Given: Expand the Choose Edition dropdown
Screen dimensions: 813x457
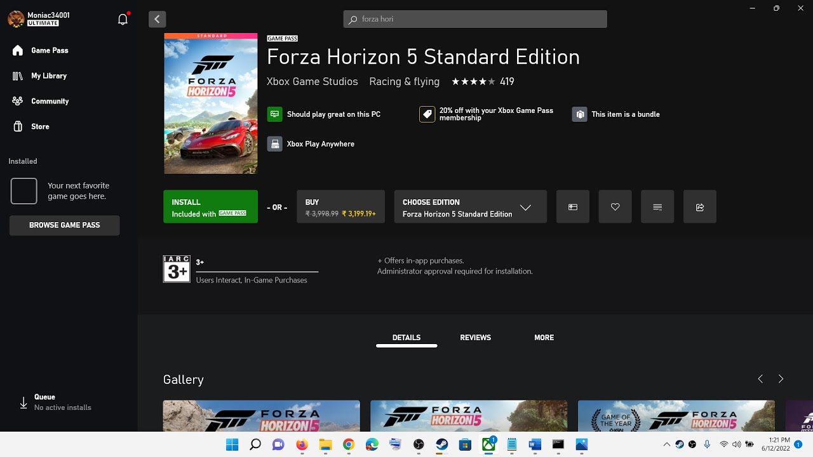Looking at the screenshot, I should (470, 207).
